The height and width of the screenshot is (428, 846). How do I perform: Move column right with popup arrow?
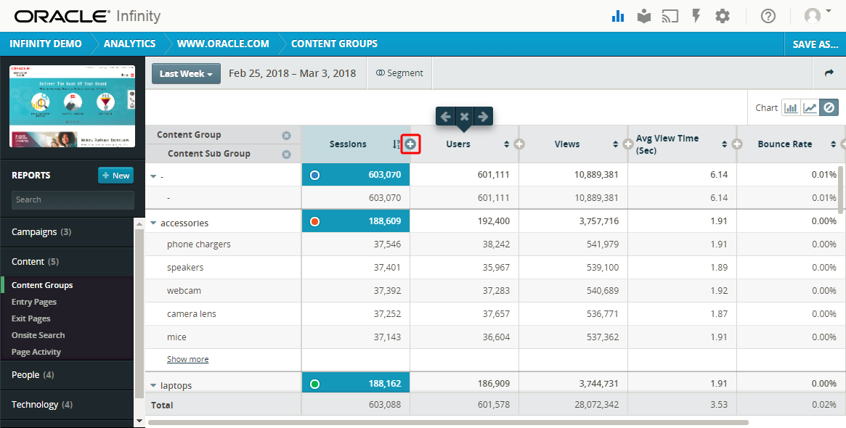(483, 116)
